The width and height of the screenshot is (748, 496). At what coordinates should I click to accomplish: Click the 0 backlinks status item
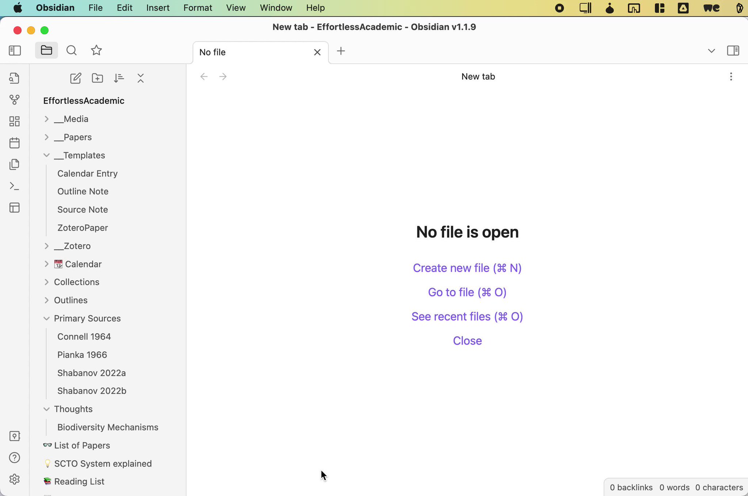(631, 488)
